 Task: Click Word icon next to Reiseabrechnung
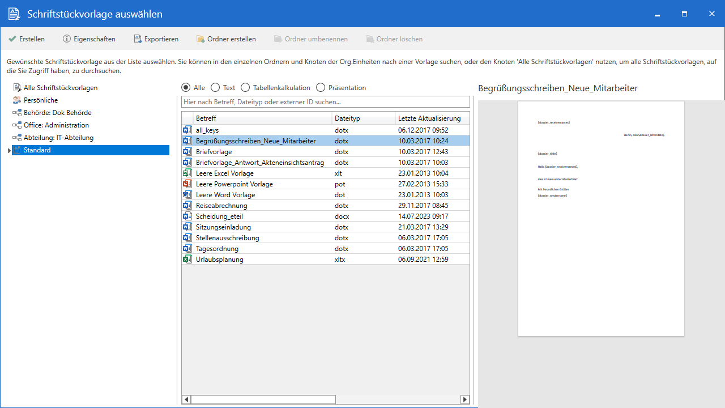pyautogui.click(x=187, y=206)
